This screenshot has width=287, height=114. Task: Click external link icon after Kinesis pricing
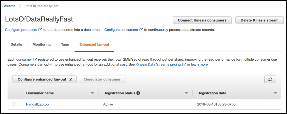pos(184,65)
